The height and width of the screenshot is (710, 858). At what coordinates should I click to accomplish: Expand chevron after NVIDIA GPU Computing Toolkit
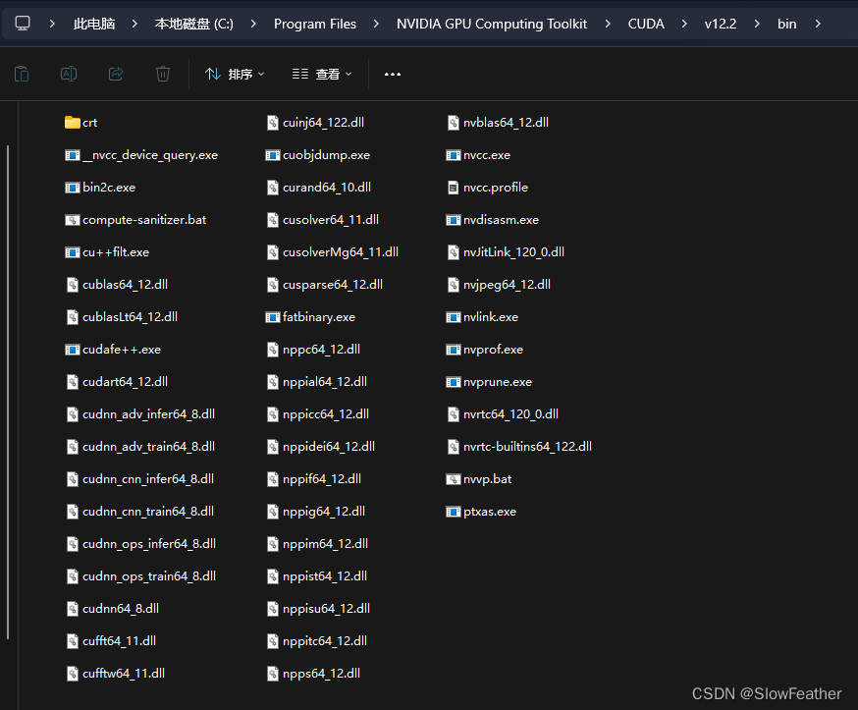point(608,24)
